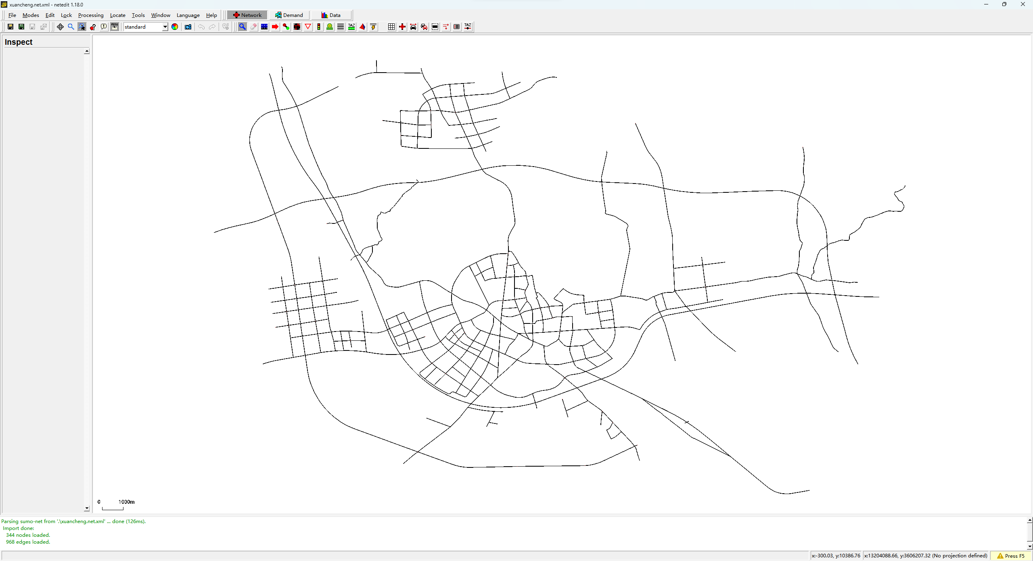Select the prohibition mode triangle icon
1033x561 pixels.
pos(308,27)
